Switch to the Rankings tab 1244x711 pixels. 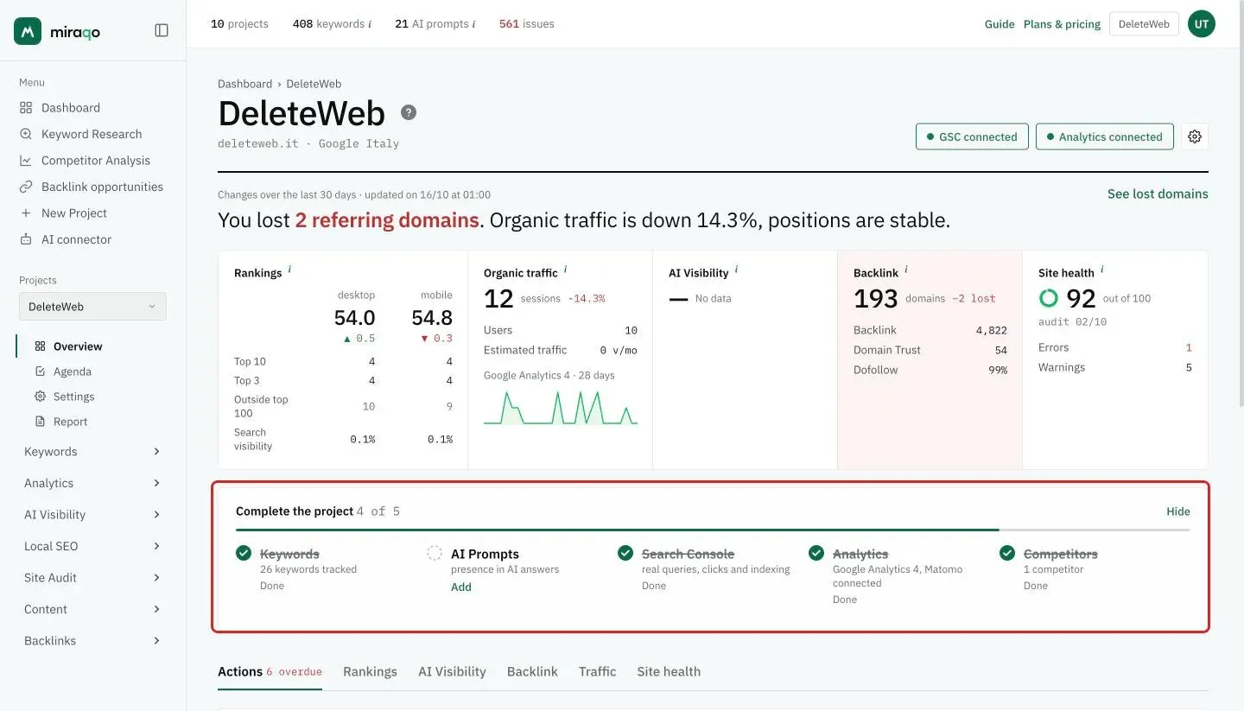(x=370, y=671)
